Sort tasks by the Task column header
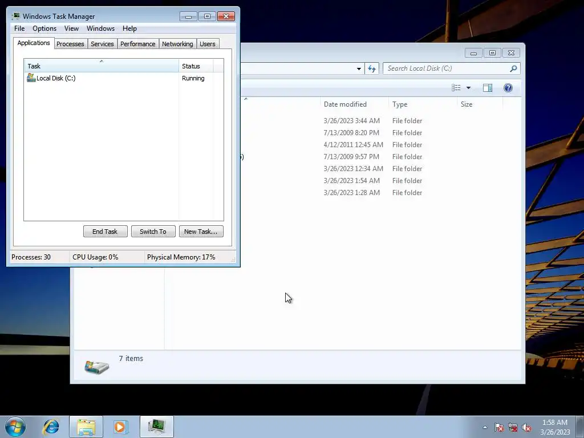 point(102,66)
